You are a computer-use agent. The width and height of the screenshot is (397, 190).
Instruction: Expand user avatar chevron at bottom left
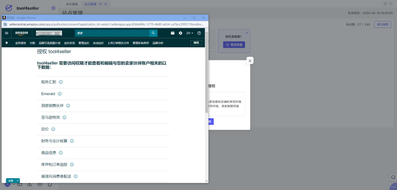click(14, 185)
